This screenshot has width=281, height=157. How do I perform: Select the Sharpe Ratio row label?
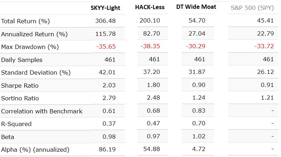pos(20,86)
